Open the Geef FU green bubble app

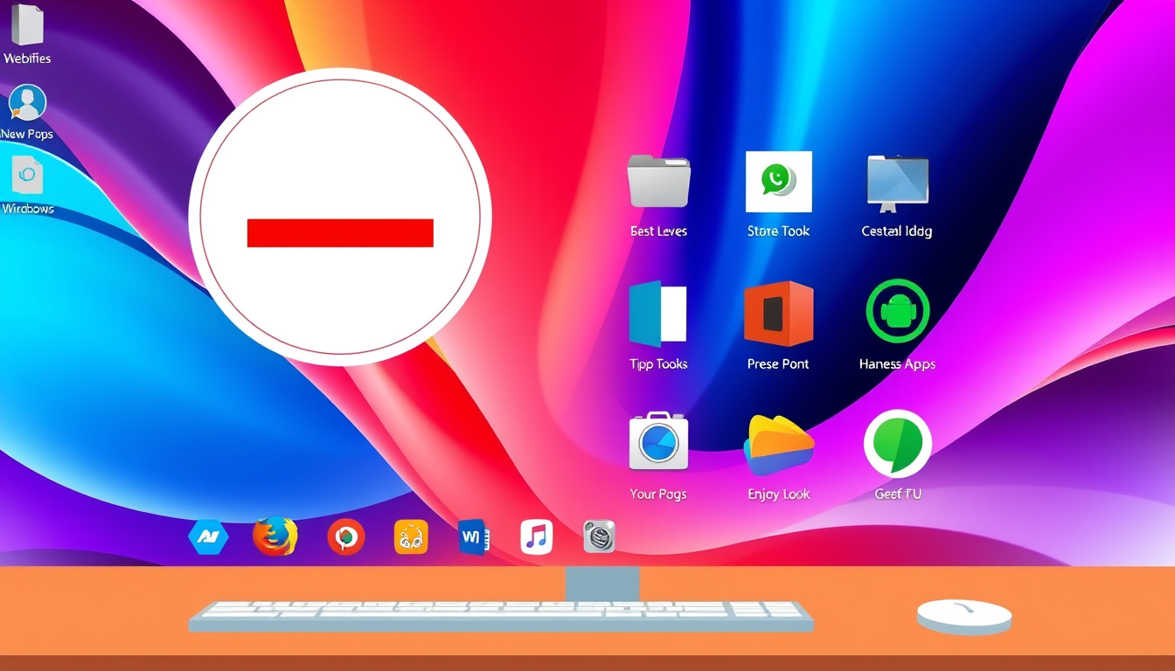(898, 444)
